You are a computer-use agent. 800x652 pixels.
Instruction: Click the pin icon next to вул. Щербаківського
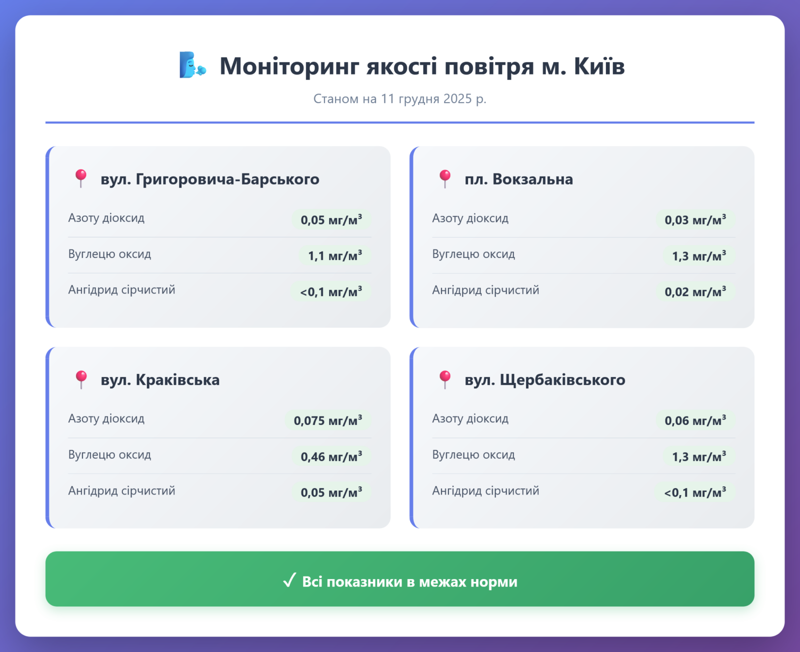tap(444, 379)
